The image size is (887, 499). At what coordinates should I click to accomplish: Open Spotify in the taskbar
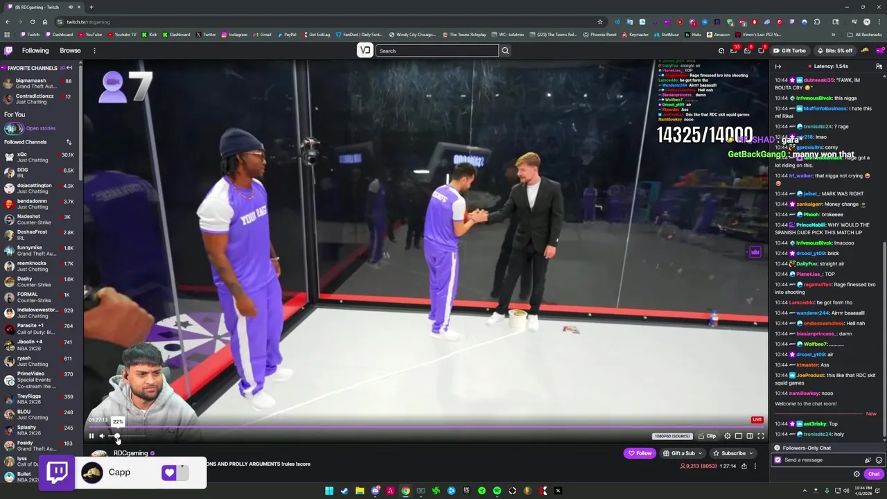[497, 491]
